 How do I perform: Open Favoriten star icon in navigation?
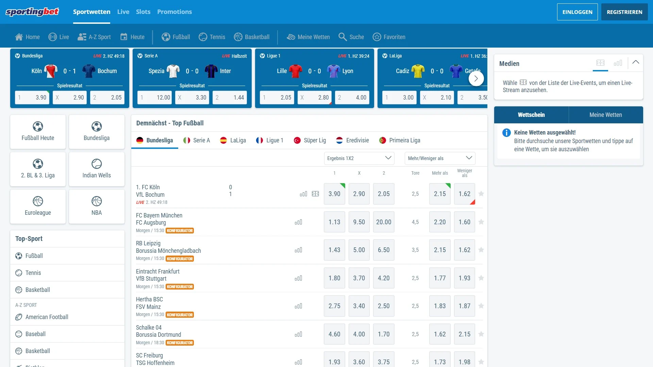[376, 37]
